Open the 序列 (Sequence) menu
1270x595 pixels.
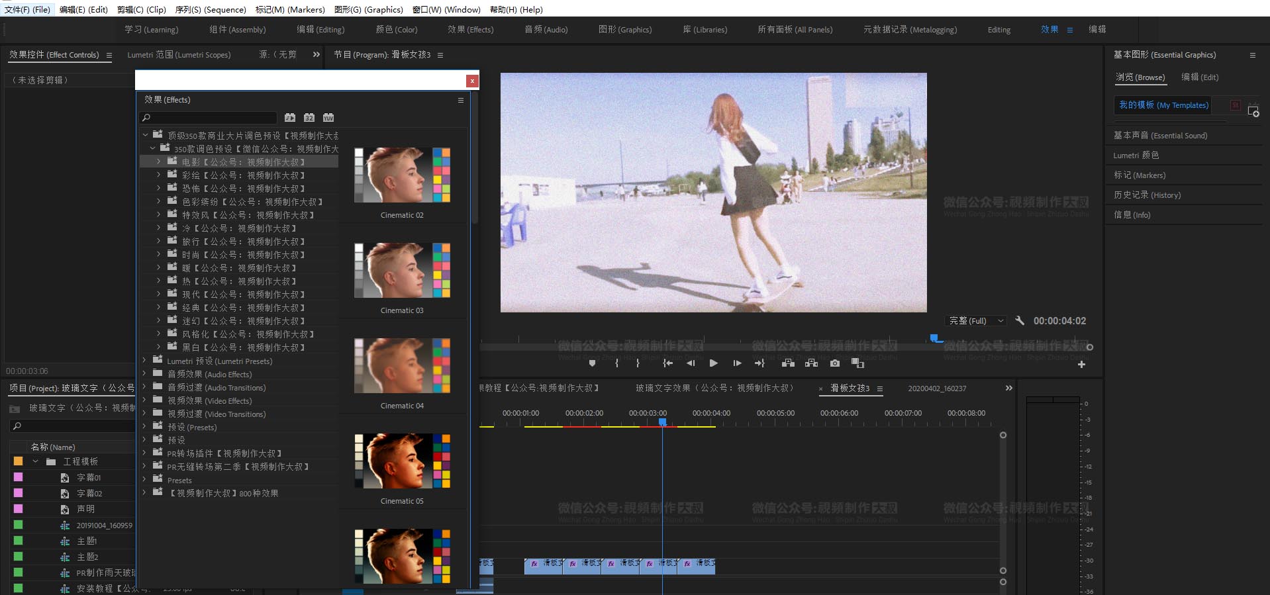pos(210,9)
